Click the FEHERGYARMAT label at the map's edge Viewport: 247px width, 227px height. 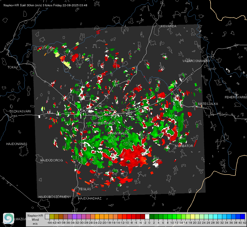(236, 97)
